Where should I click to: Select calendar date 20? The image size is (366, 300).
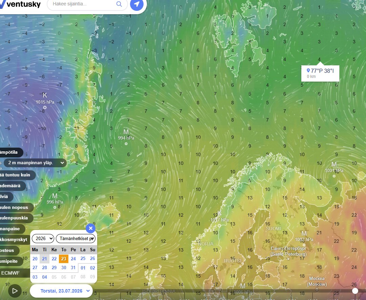pyautogui.click(x=35, y=259)
